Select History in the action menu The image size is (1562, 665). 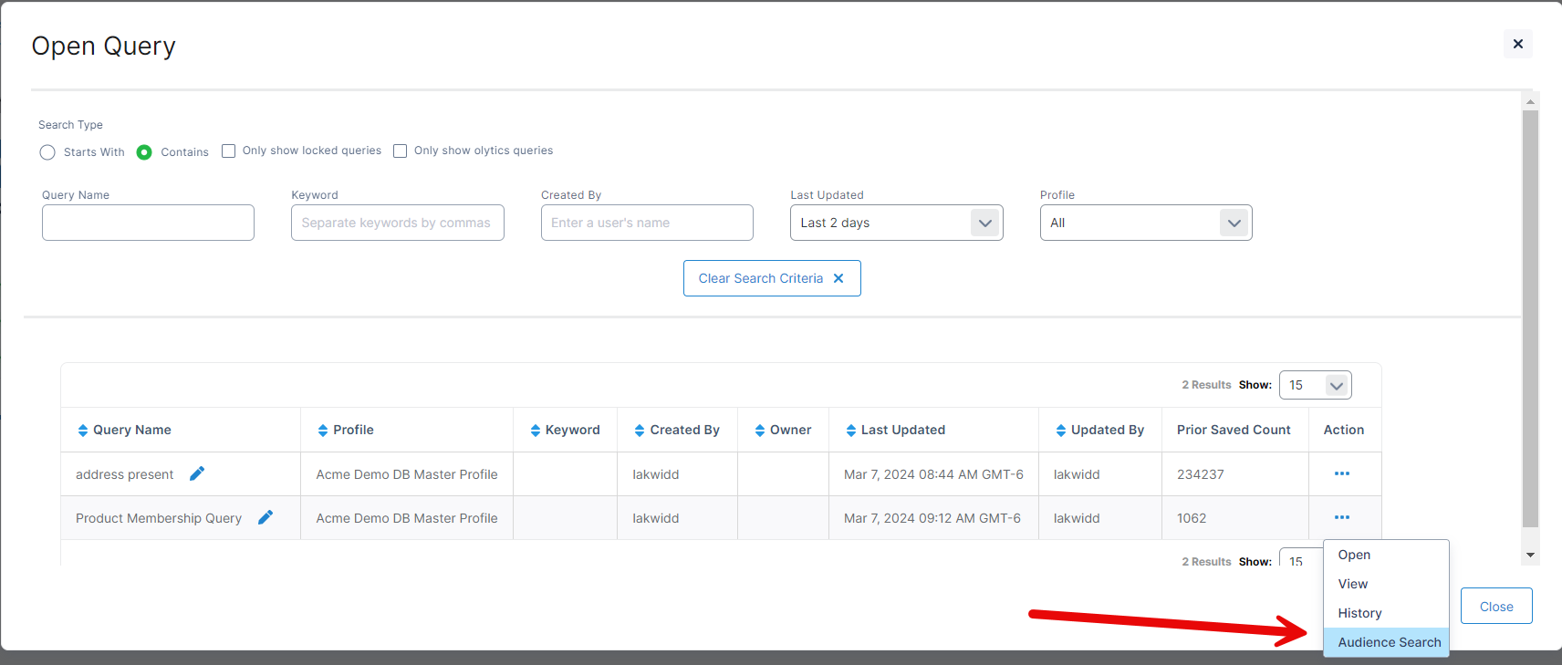[x=1359, y=613]
